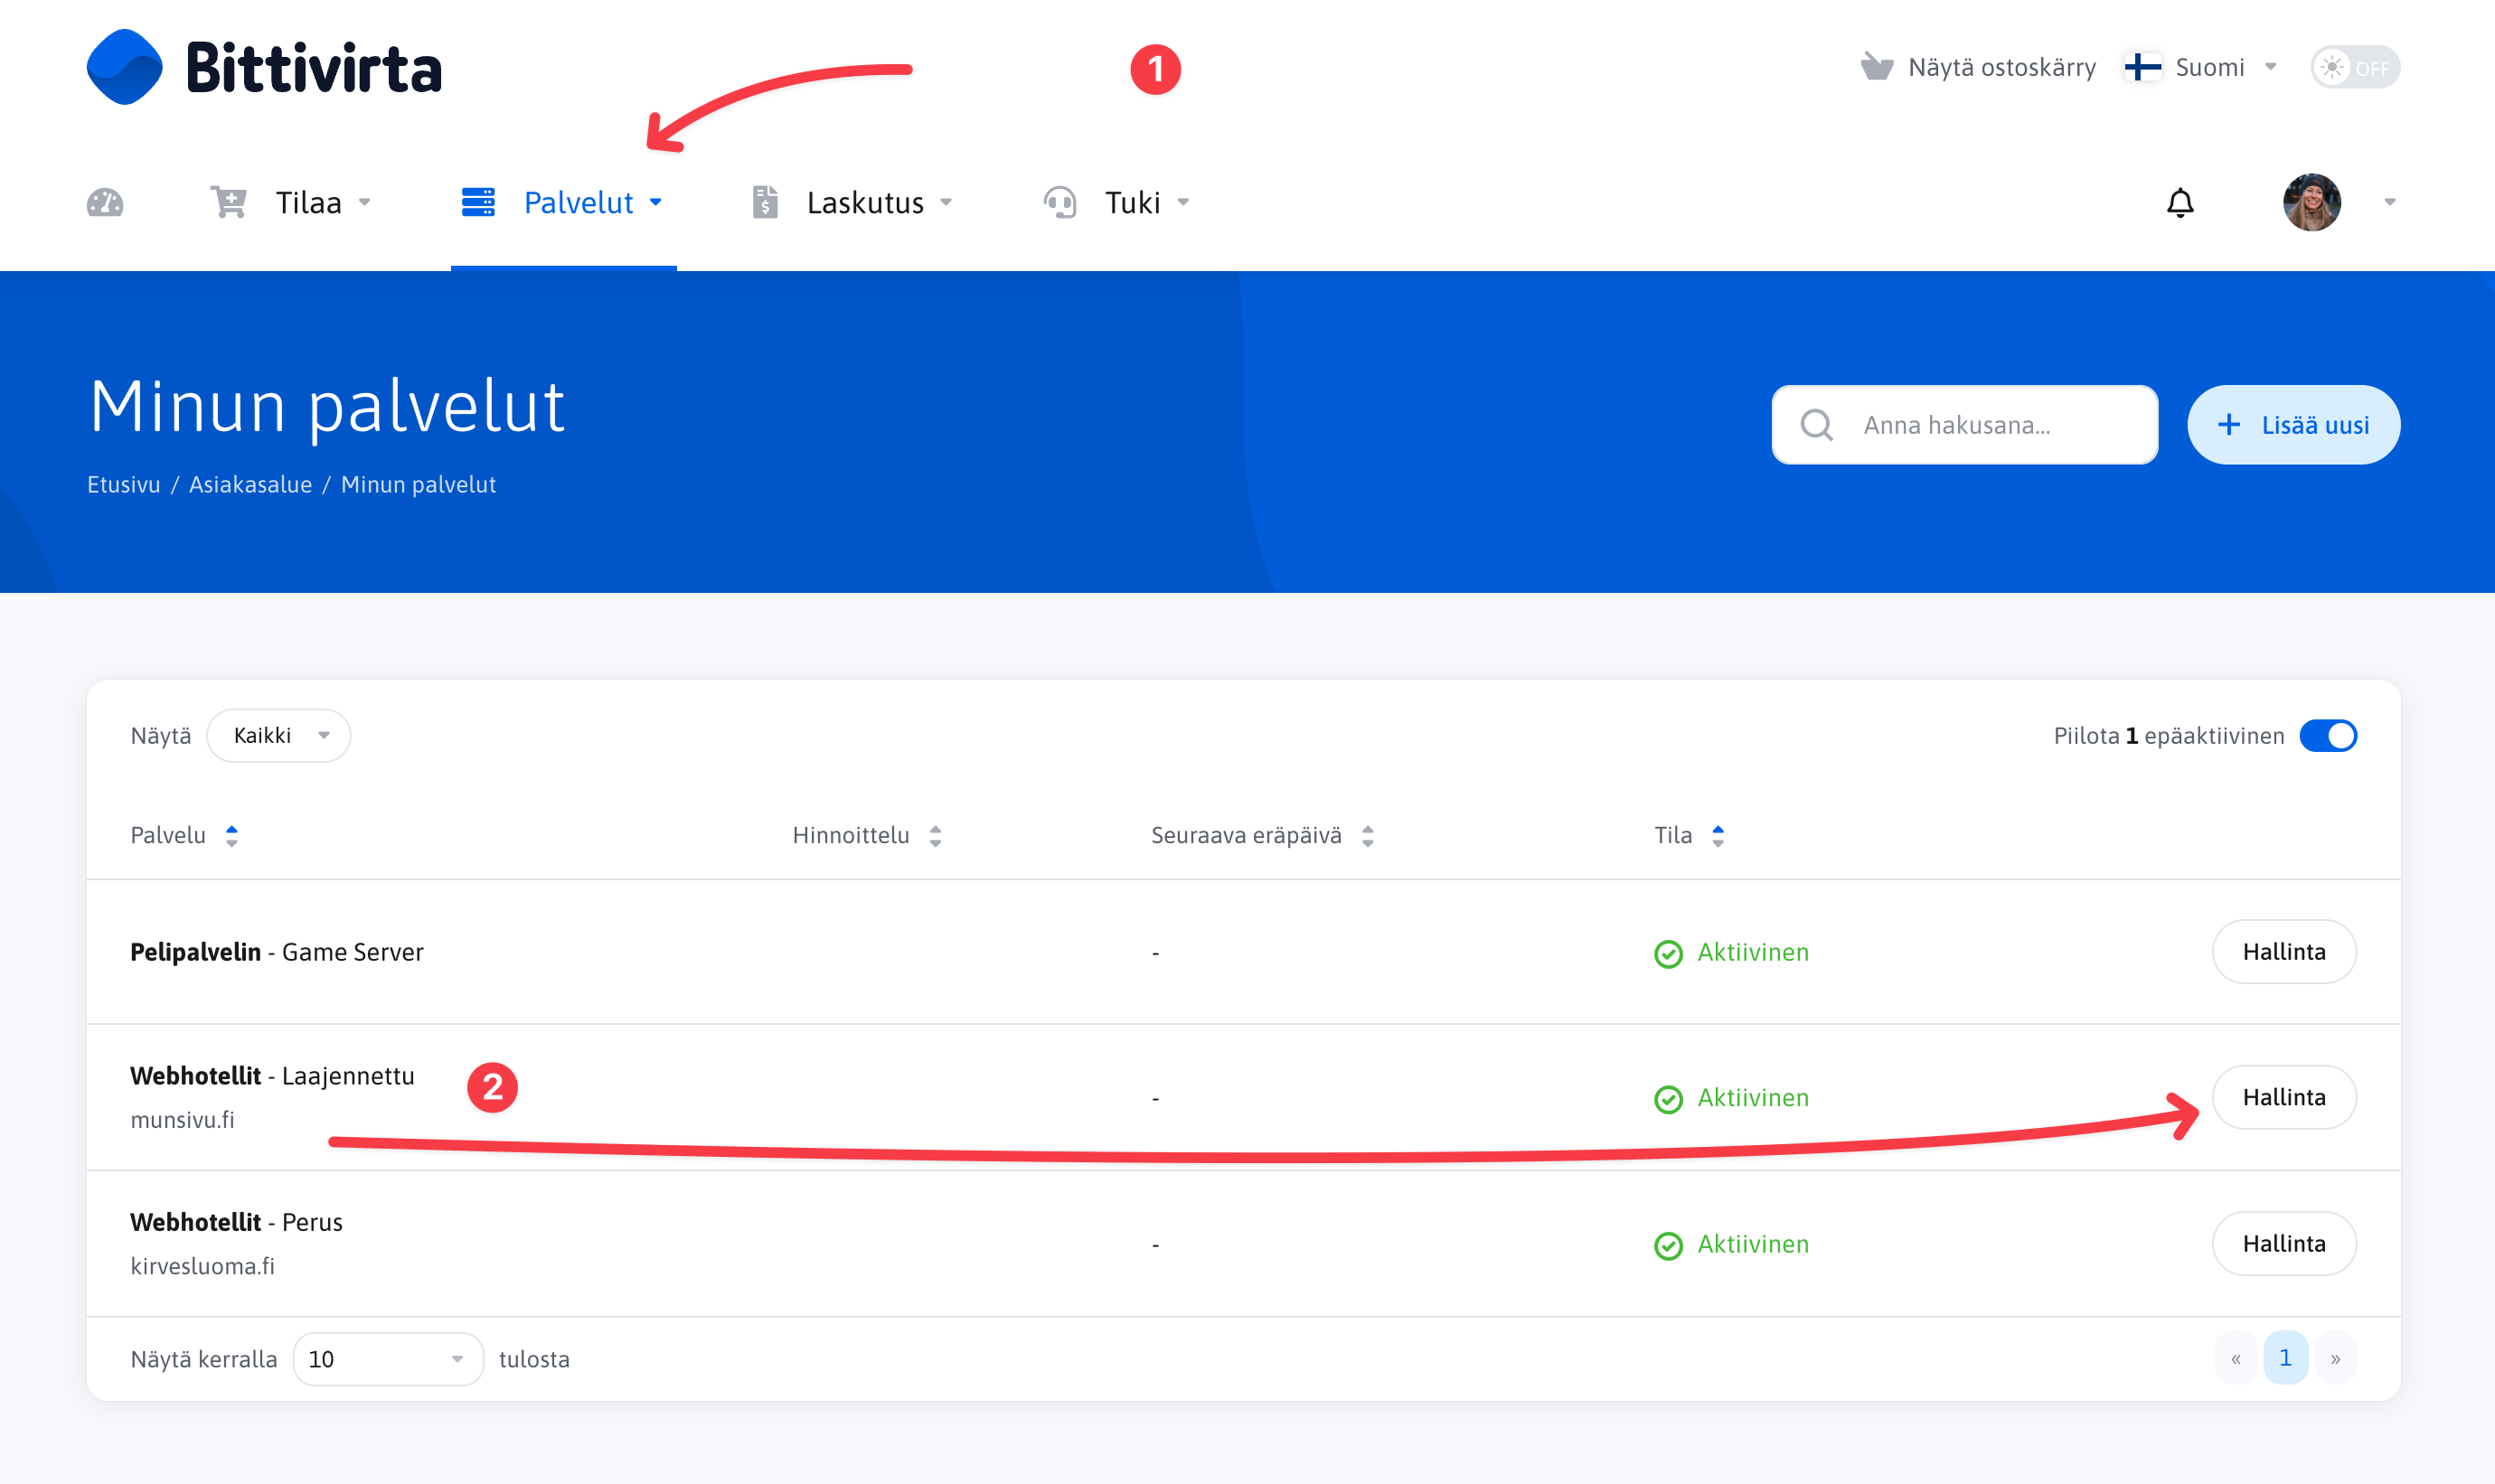Sort by Palvelu column arrows
The height and width of the screenshot is (1484, 2495).
coord(232,836)
